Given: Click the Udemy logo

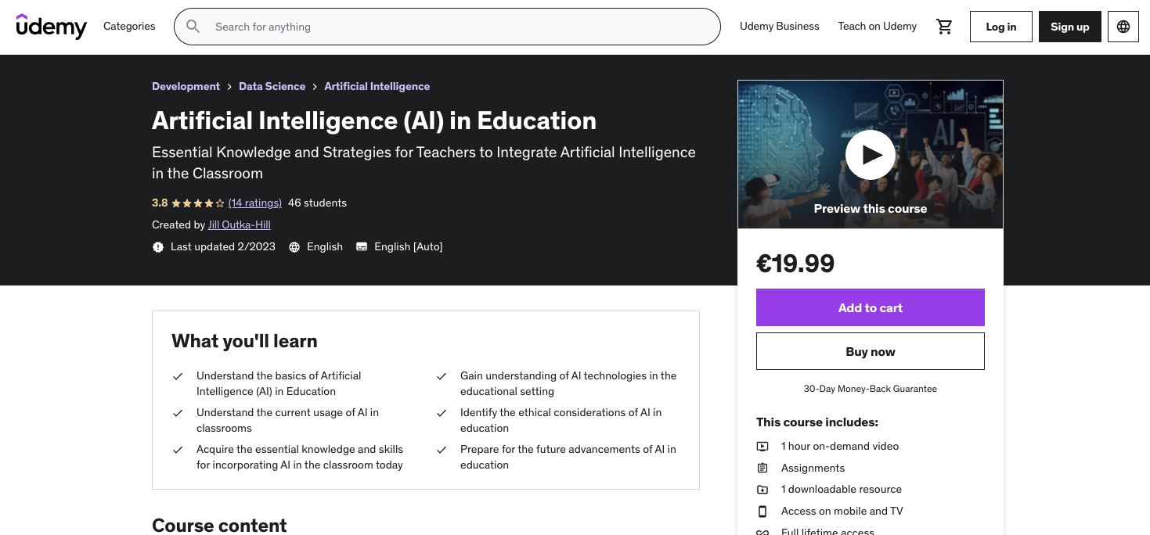Looking at the screenshot, I should click(52, 26).
